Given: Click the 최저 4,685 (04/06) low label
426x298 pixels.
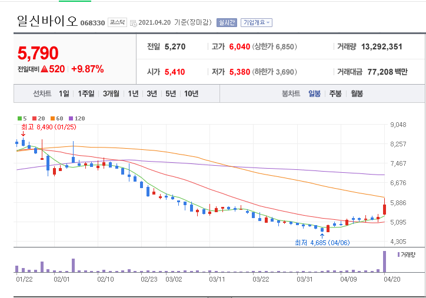Looking at the screenshot, I should [x=322, y=243].
